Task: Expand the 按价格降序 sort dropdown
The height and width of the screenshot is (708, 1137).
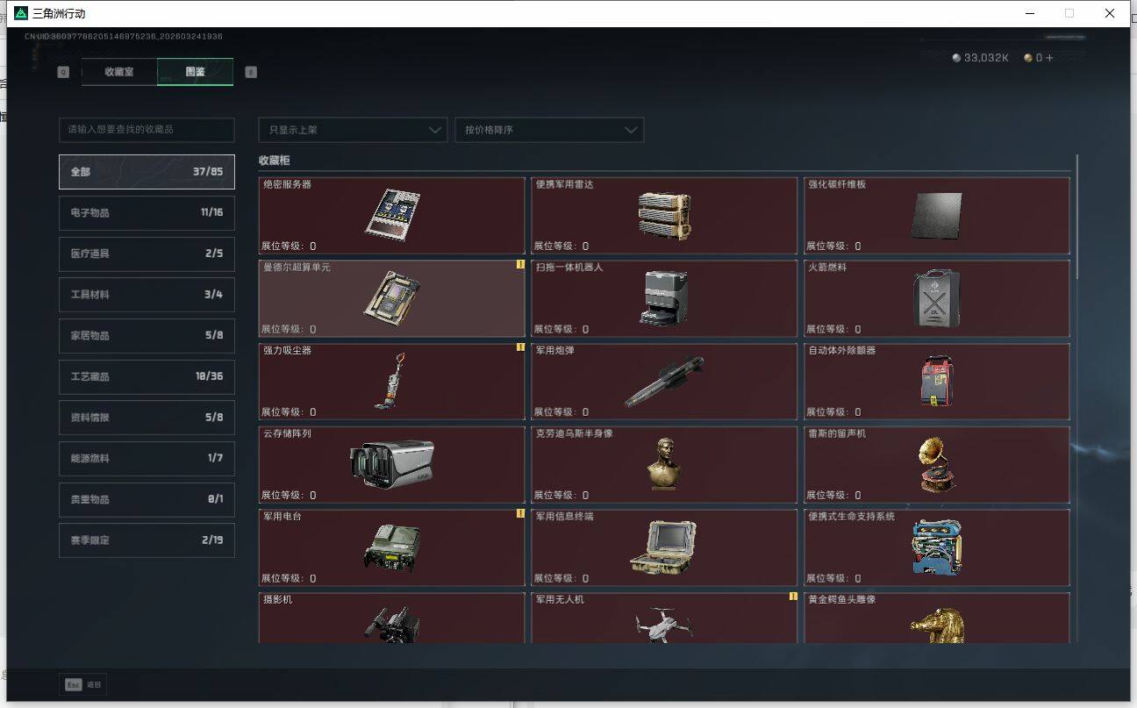Action: pos(549,130)
